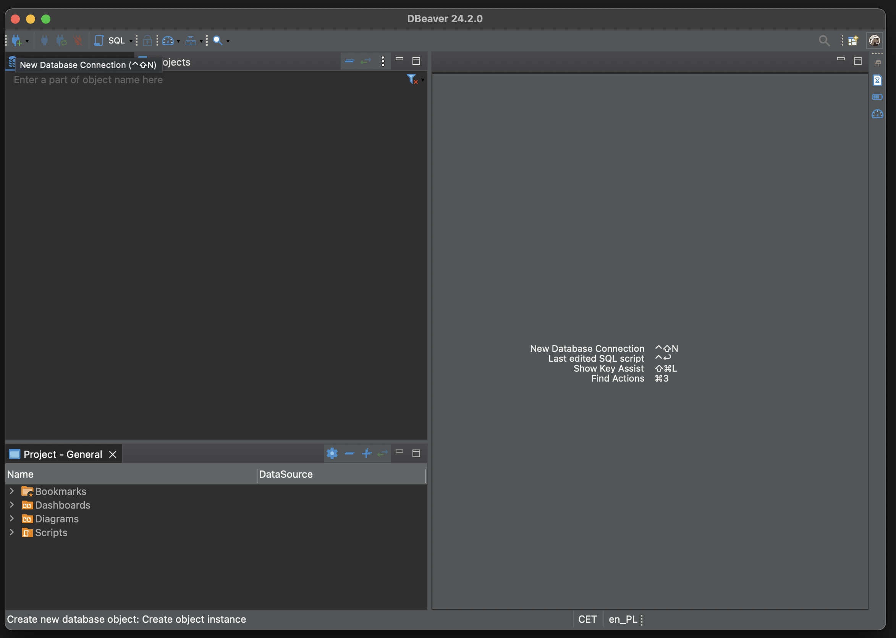
Task: Expand the Scripts folder
Action: (11, 532)
